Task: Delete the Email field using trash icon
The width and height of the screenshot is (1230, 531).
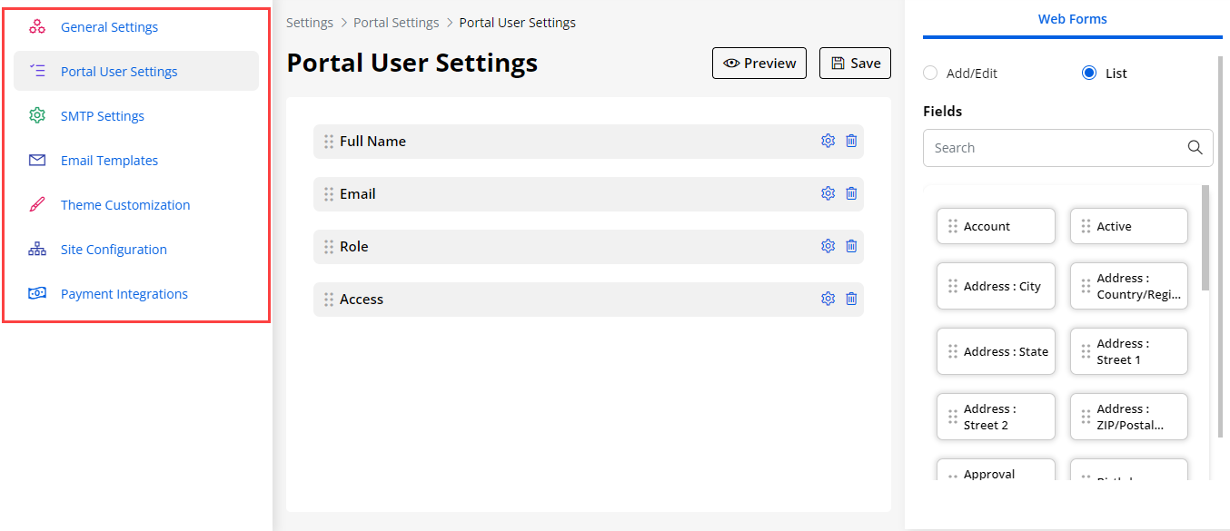Action: pyautogui.click(x=851, y=193)
